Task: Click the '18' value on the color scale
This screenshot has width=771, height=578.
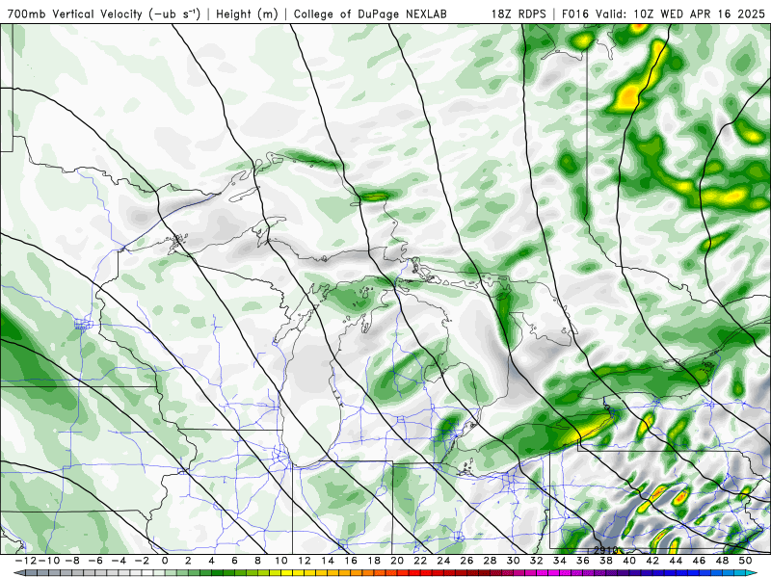Action: tap(374, 561)
